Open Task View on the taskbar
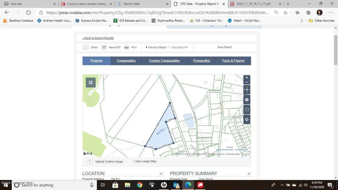 103,185
